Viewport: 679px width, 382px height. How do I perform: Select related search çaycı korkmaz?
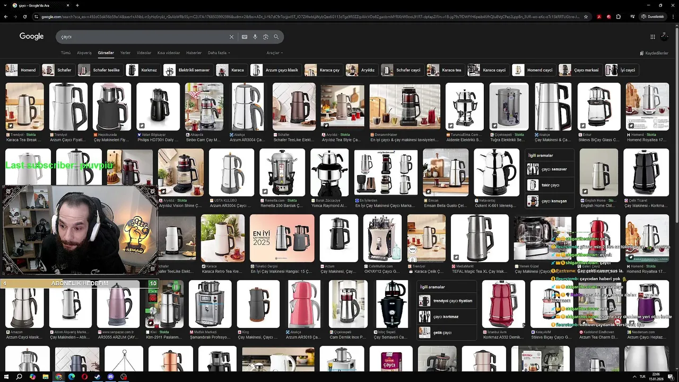447,317
